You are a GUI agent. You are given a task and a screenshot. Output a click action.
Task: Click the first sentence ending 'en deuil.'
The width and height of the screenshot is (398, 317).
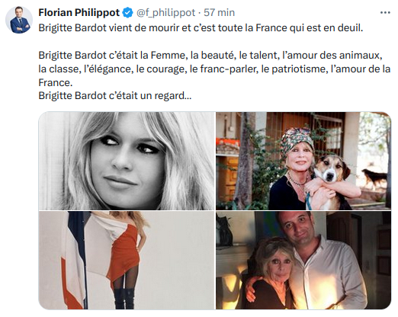click(x=201, y=28)
